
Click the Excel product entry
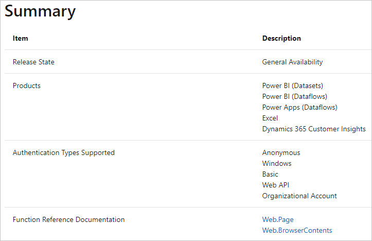[270, 118]
